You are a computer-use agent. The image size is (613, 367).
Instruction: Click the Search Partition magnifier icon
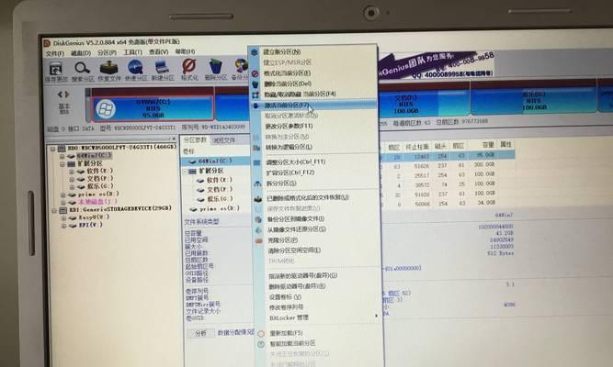pyautogui.click(x=82, y=68)
